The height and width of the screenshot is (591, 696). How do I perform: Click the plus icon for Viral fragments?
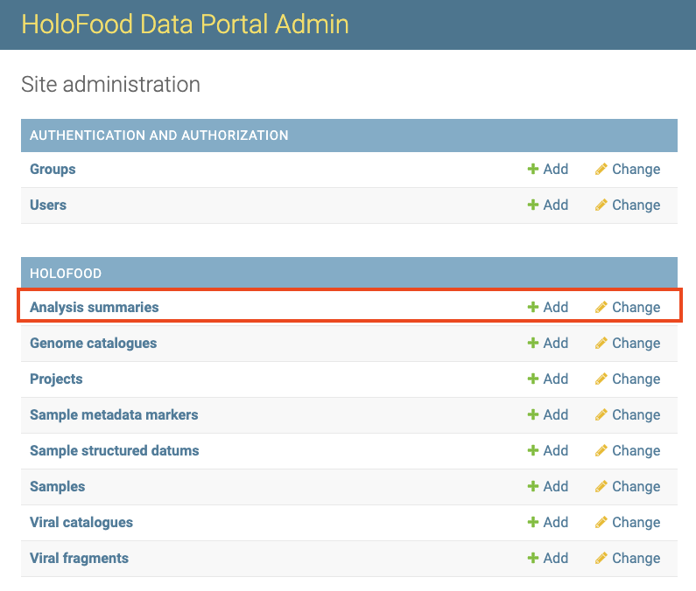532,558
